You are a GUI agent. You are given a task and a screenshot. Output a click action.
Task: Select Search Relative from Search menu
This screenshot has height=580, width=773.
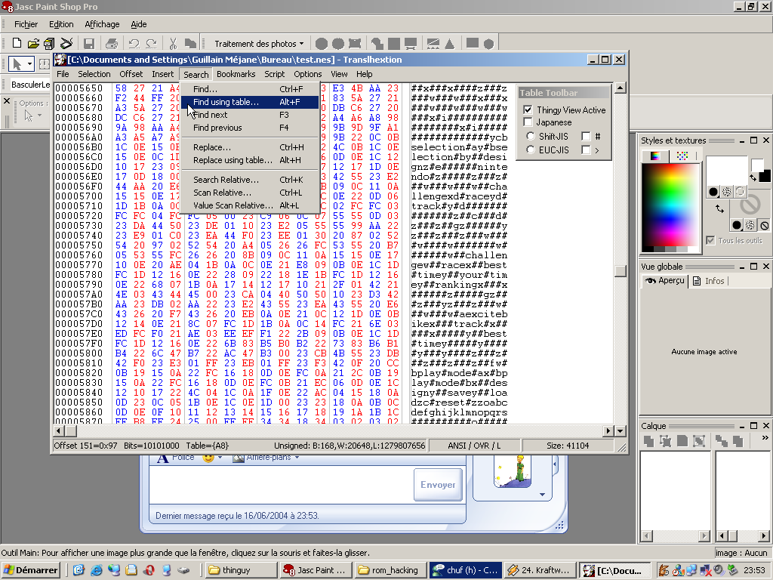coord(250,180)
